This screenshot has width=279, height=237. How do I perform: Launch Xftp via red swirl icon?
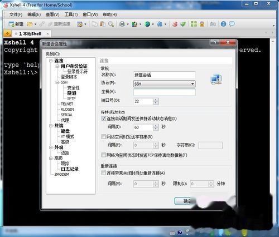point(175,24)
